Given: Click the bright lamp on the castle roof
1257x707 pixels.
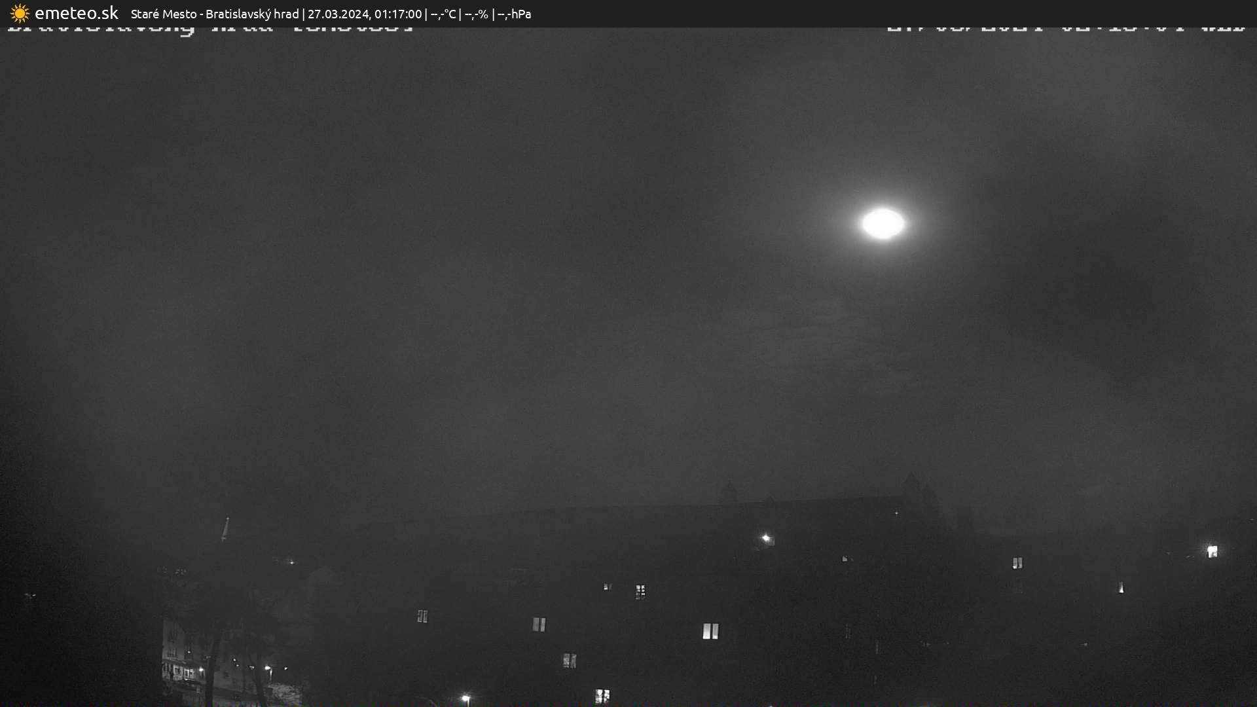Looking at the screenshot, I should (766, 538).
